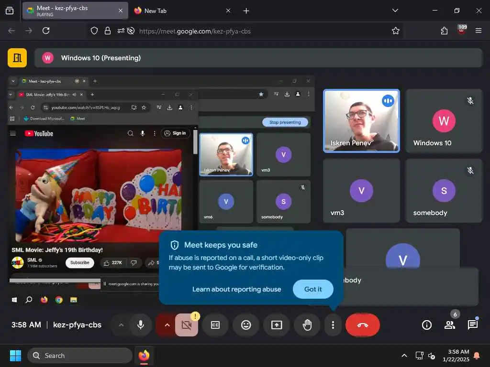The width and height of the screenshot is (490, 367).
Task: Toggle closed captions
Action: pos(215,325)
